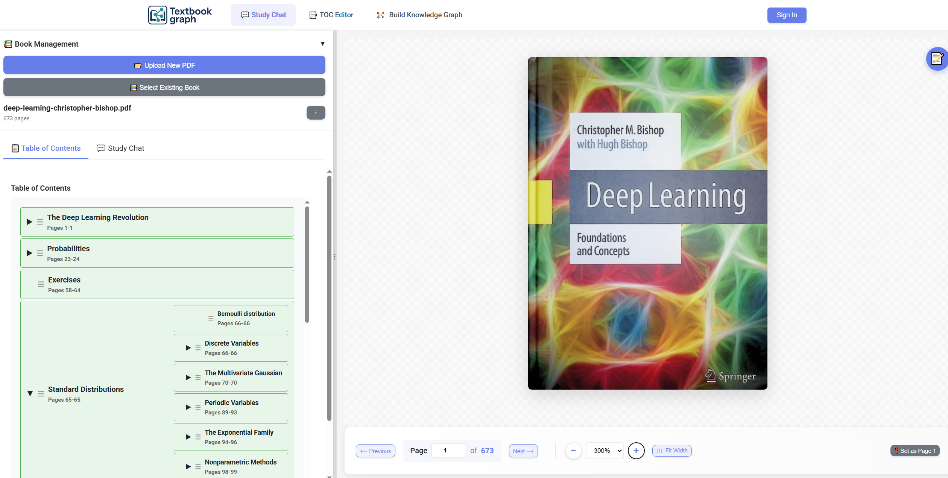Click the 673 pages label
The image size is (948, 478).
coord(17,118)
